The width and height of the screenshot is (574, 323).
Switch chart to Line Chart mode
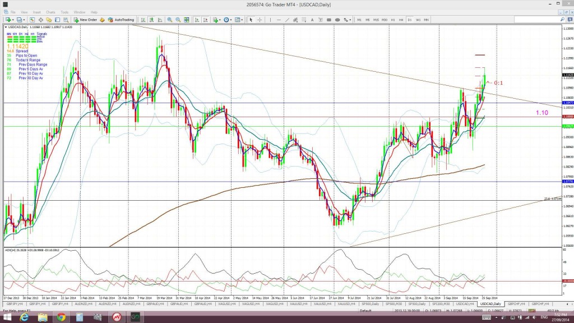pyautogui.click(x=160, y=20)
